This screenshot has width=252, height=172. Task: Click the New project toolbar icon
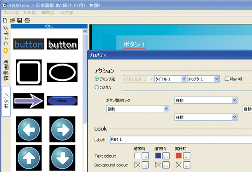(5, 20)
